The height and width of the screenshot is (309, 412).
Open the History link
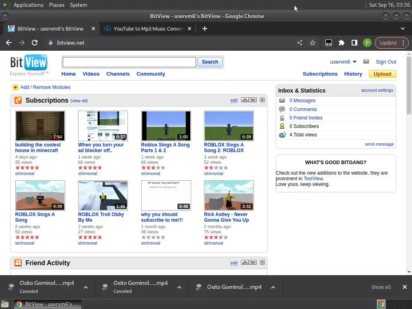(x=353, y=74)
